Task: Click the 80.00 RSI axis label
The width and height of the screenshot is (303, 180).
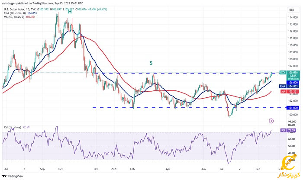Action: 291,125
